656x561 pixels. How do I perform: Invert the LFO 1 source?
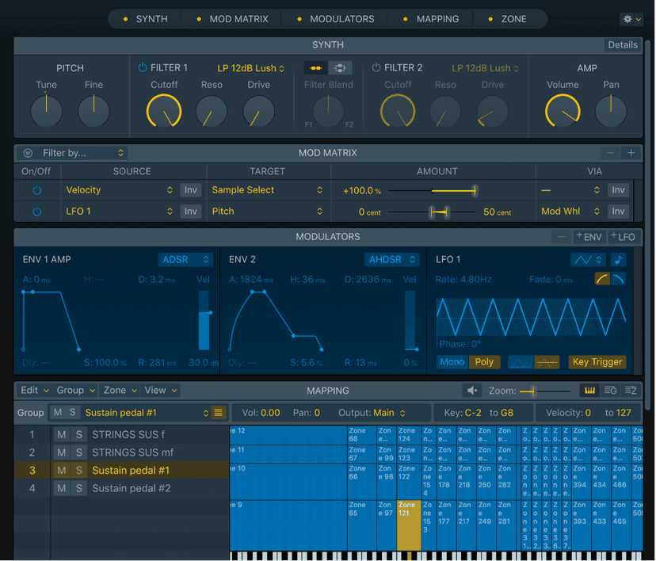pyautogui.click(x=191, y=212)
